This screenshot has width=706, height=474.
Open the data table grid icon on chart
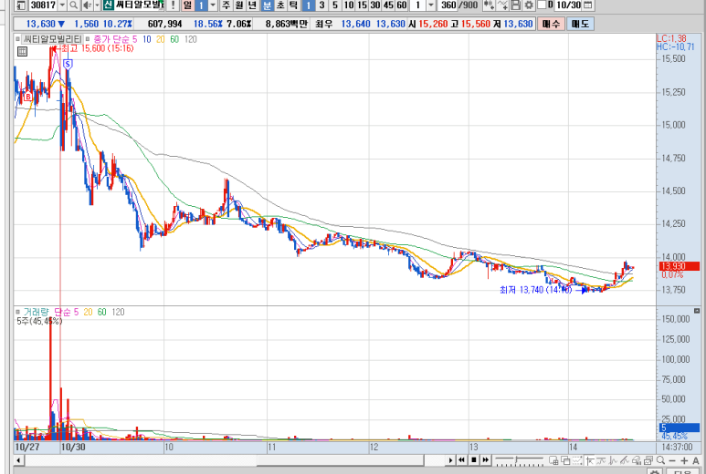pyautogui.click(x=22, y=52)
